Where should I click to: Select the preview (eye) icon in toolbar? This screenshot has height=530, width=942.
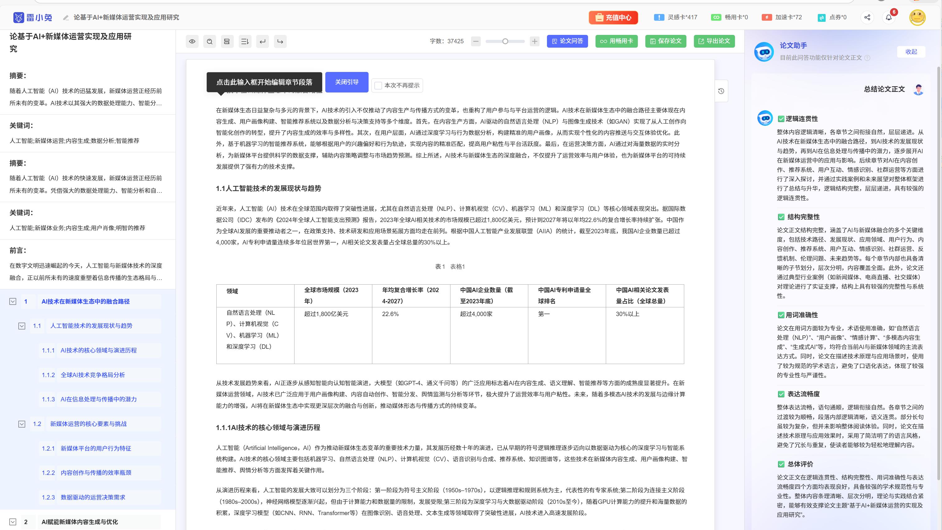[x=192, y=41]
